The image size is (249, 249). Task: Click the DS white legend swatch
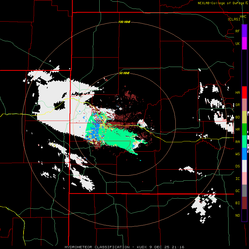point(244,166)
